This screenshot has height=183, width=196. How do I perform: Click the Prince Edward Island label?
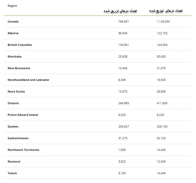coord(23,115)
